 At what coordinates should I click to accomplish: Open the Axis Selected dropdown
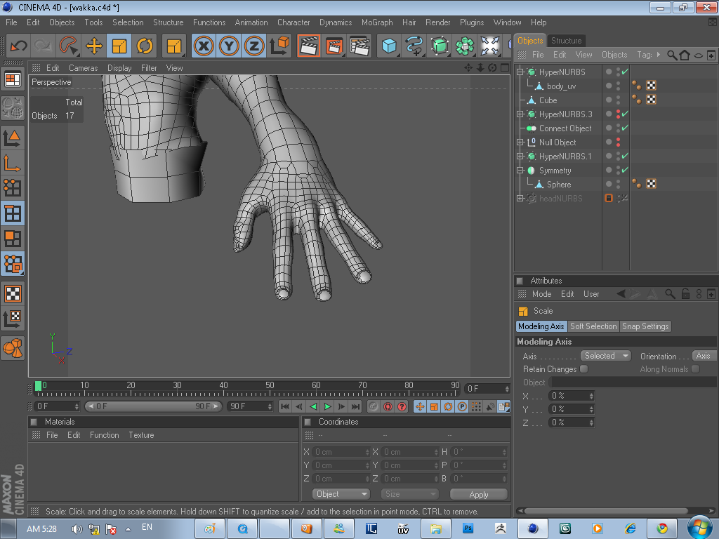[606, 356]
